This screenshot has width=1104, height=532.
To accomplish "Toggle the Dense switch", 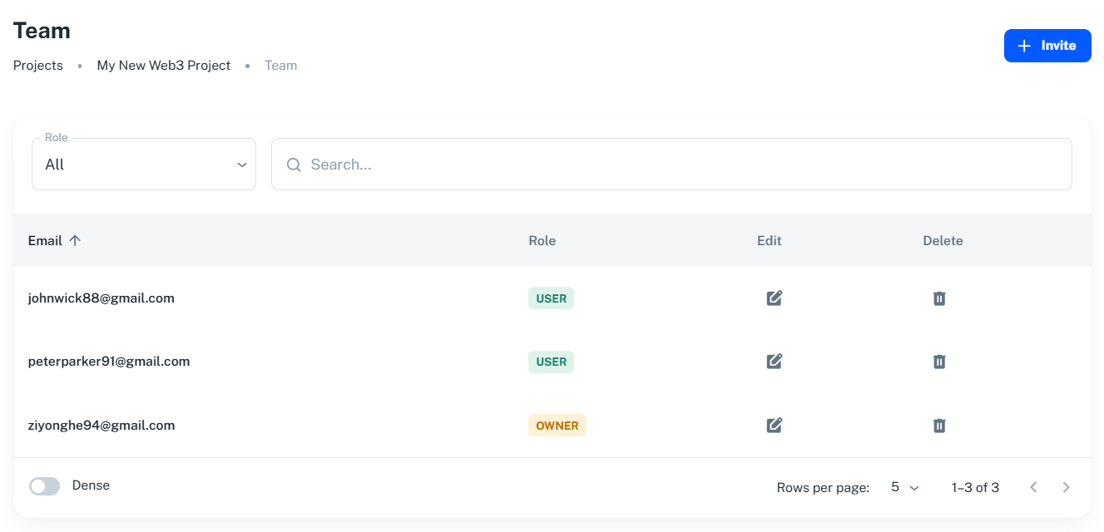I will (x=44, y=486).
